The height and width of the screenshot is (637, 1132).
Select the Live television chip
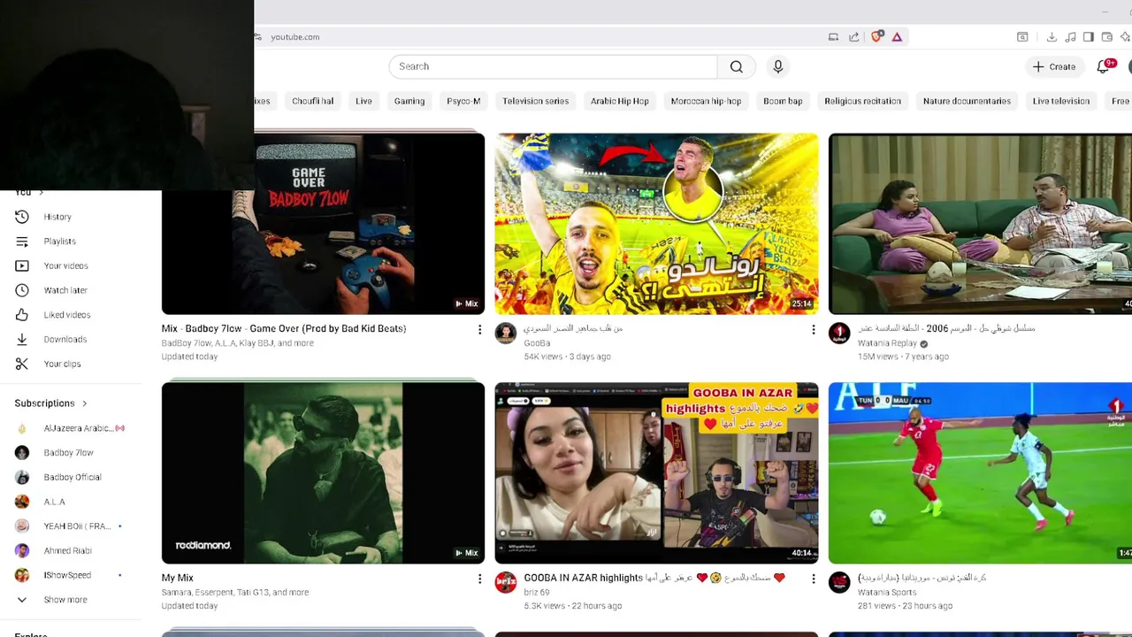click(1061, 101)
